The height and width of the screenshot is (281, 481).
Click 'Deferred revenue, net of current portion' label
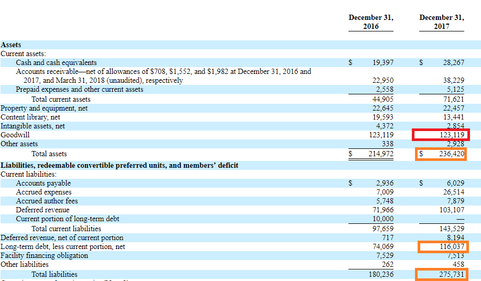coord(62,237)
